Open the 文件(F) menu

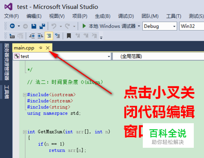(x=11, y=16)
